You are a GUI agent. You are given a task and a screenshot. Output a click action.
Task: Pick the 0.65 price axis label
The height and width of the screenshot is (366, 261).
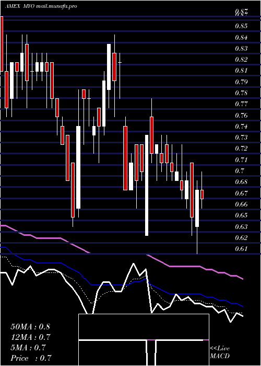pyautogui.click(x=241, y=215)
